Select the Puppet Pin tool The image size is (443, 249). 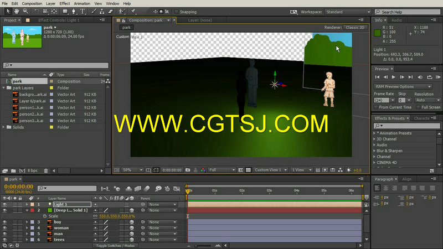point(133,11)
